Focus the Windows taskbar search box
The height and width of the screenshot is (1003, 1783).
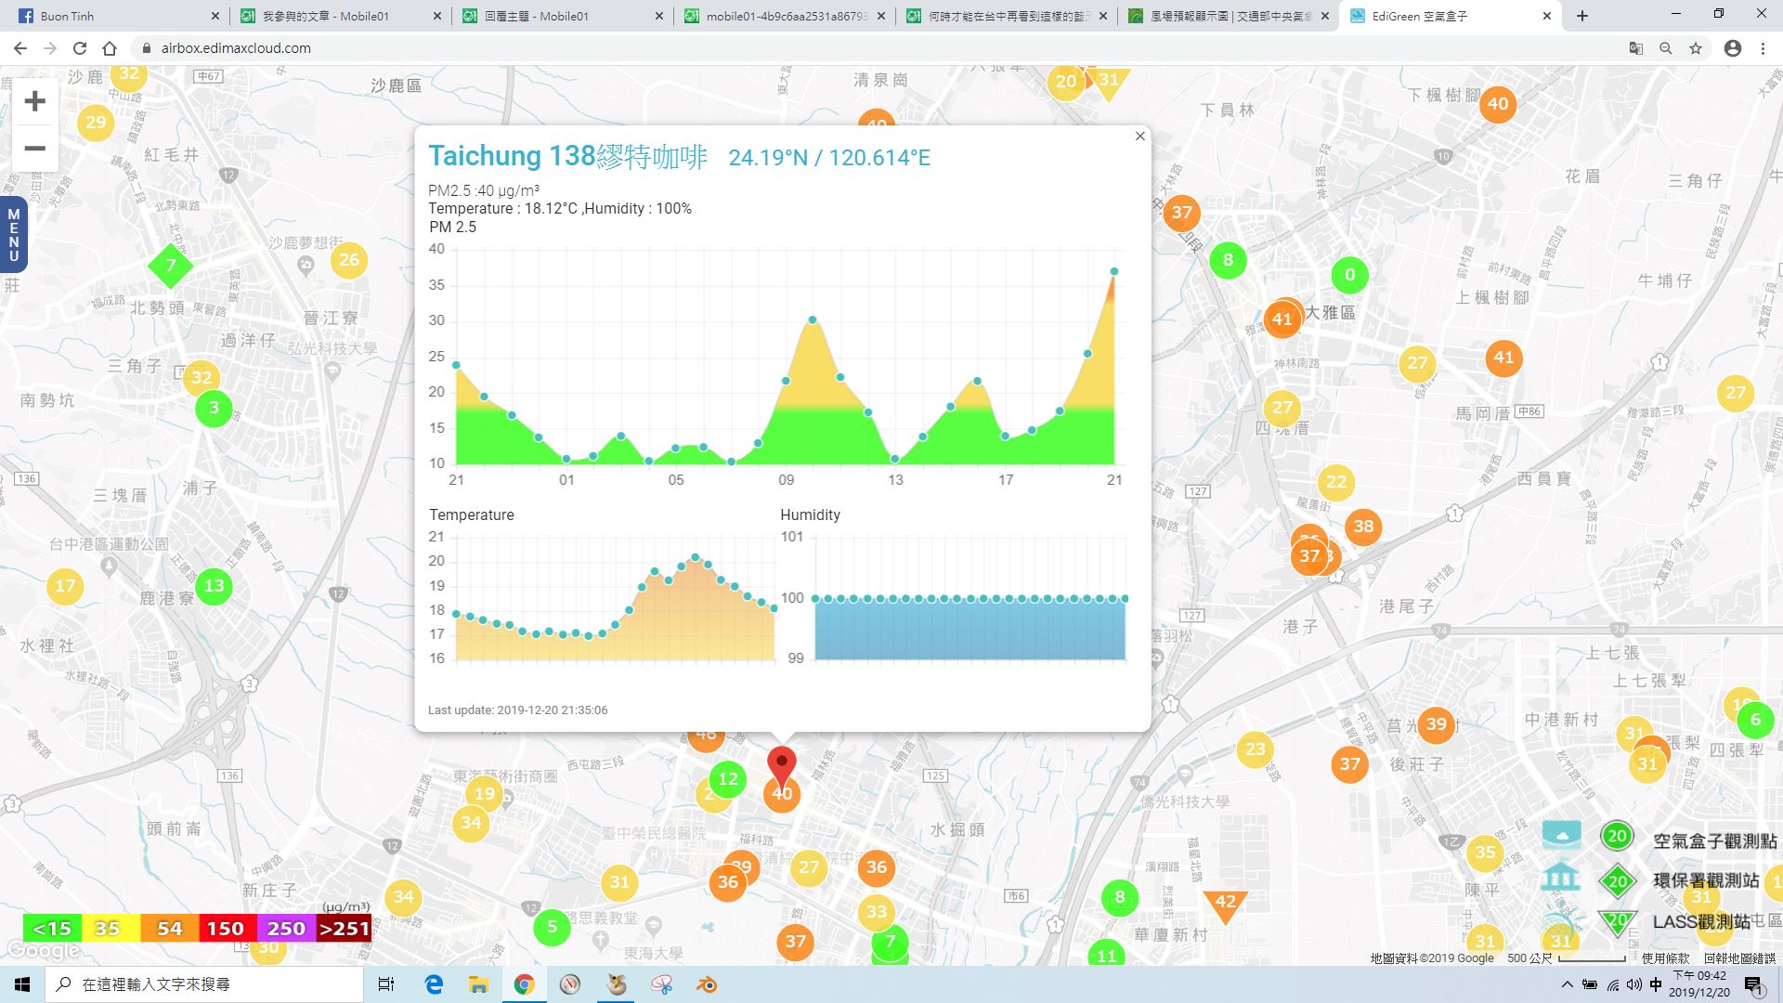click(204, 984)
